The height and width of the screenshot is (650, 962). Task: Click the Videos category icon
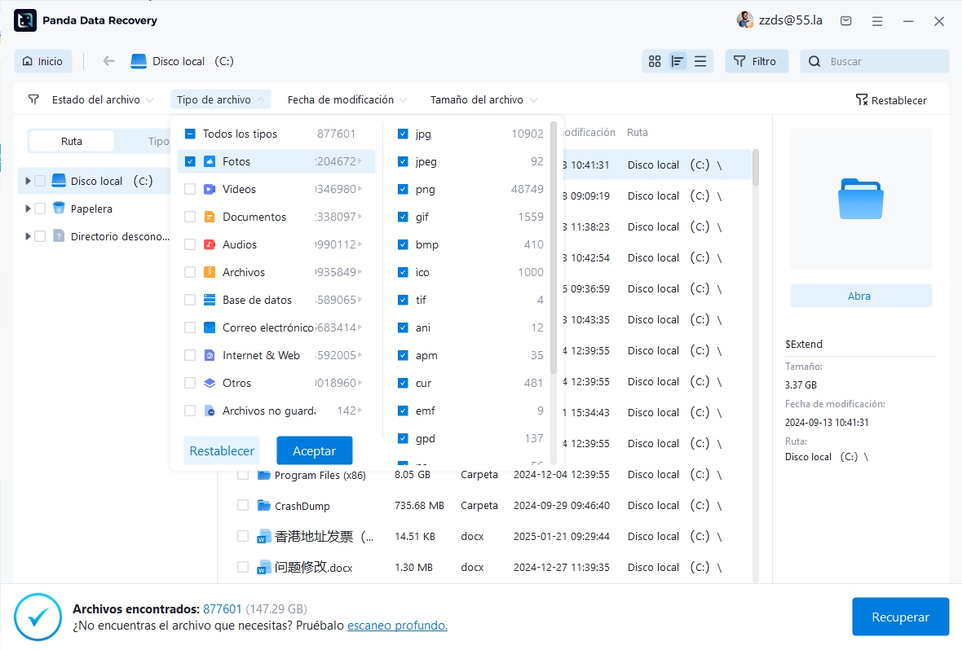click(210, 189)
